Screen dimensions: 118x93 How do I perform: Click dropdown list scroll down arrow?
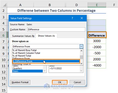click(x=81, y=63)
